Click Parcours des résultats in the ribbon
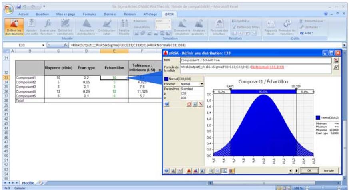The image size is (349, 190). (219, 27)
